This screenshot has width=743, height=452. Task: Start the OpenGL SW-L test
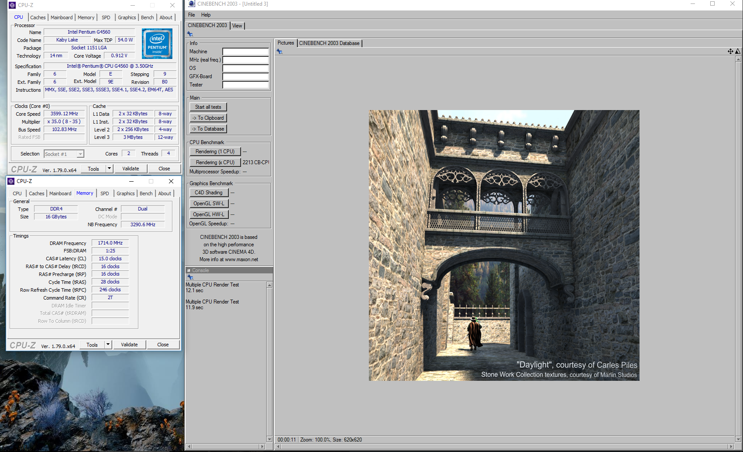[x=209, y=204]
